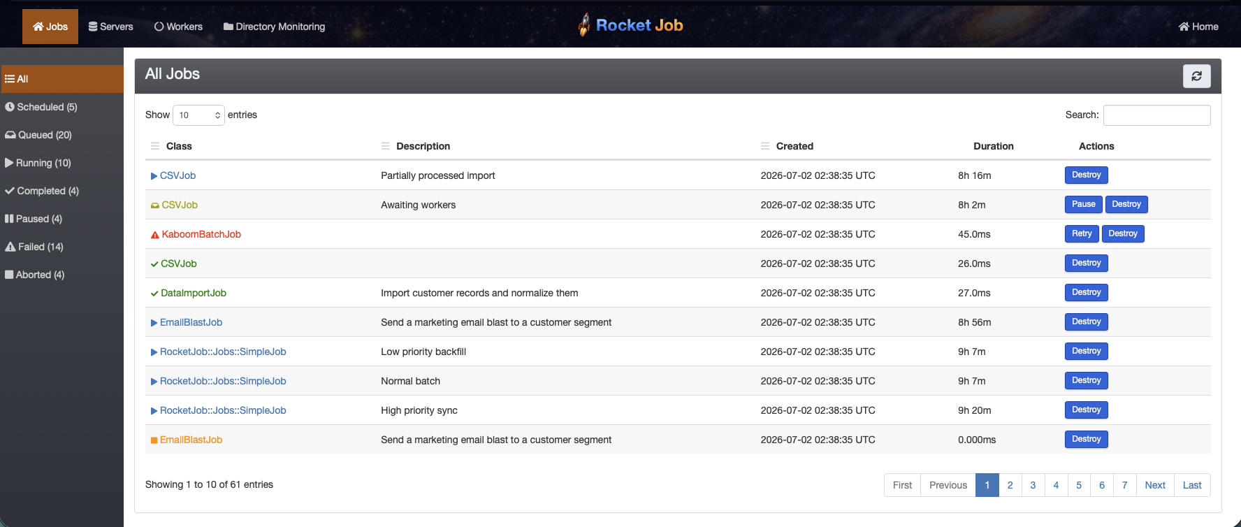
Task: Open the Servers tab
Action: tap(110, 27)
